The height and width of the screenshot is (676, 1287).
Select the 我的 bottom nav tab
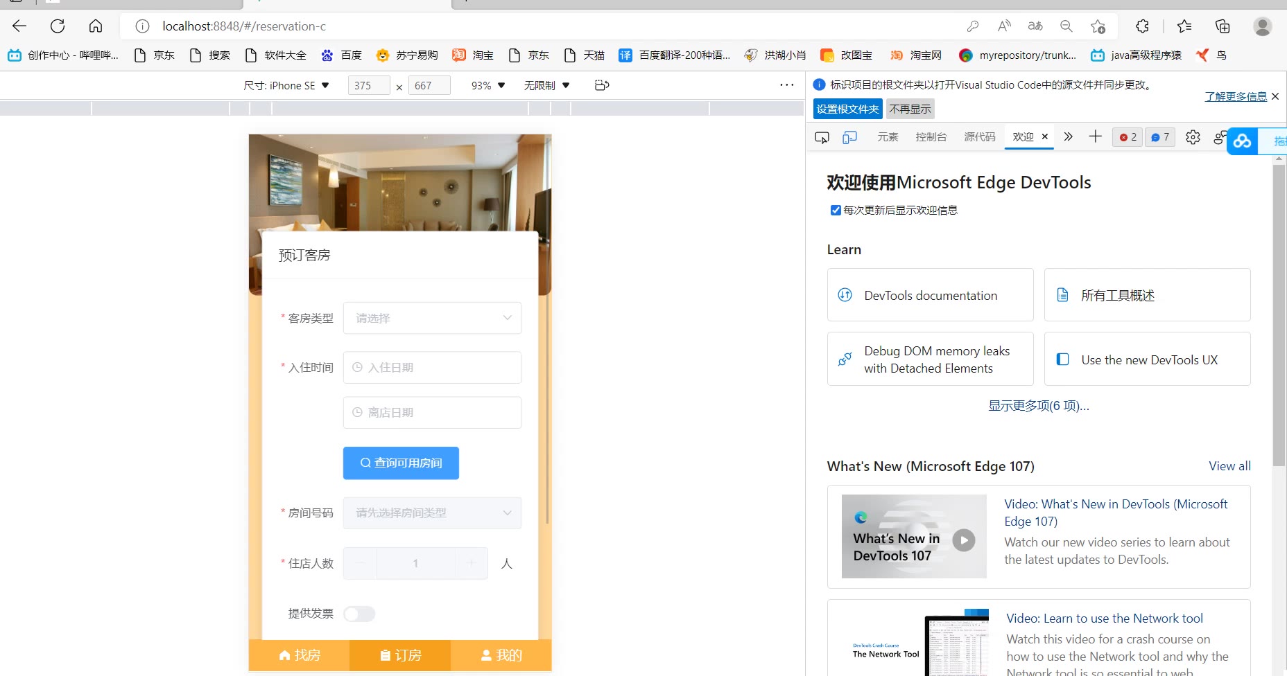click(x=501, y=655)
